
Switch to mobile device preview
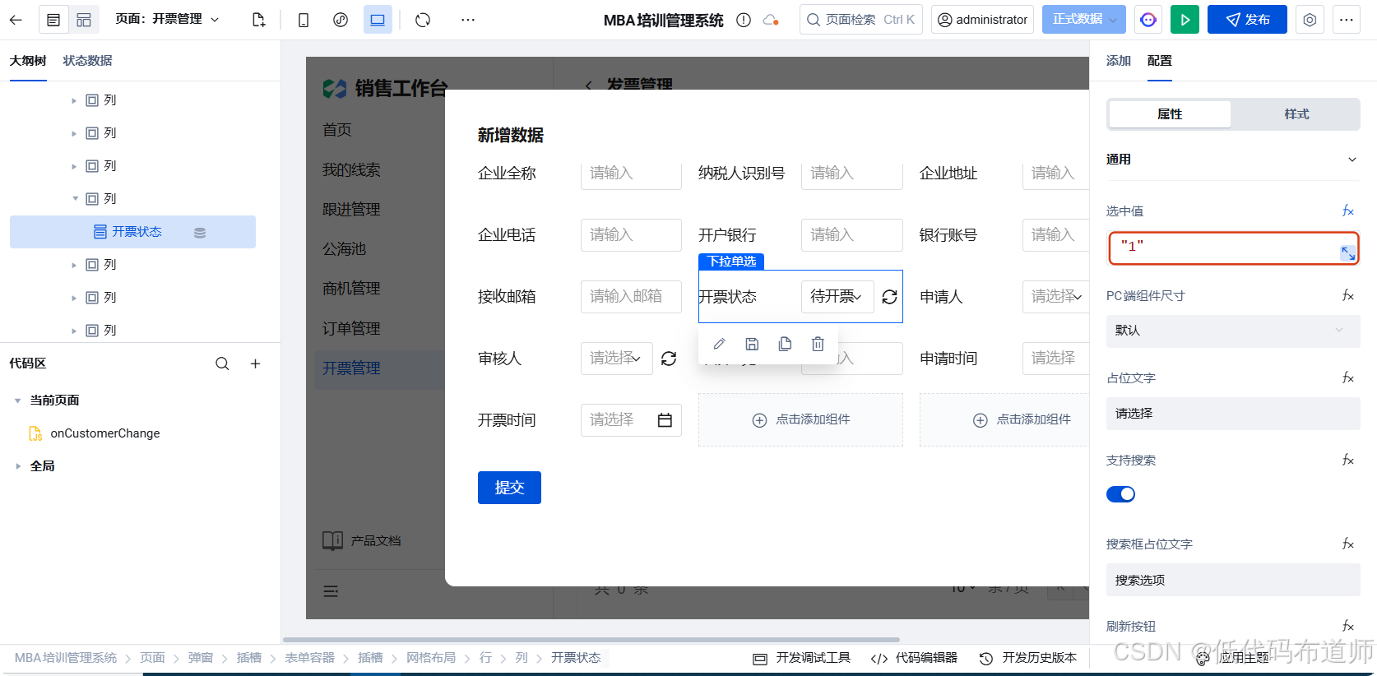tap(304, 20)
